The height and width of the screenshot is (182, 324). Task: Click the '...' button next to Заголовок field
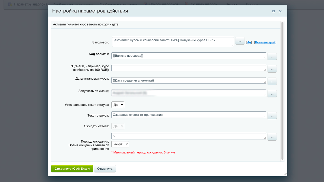[x=240, y=41]
